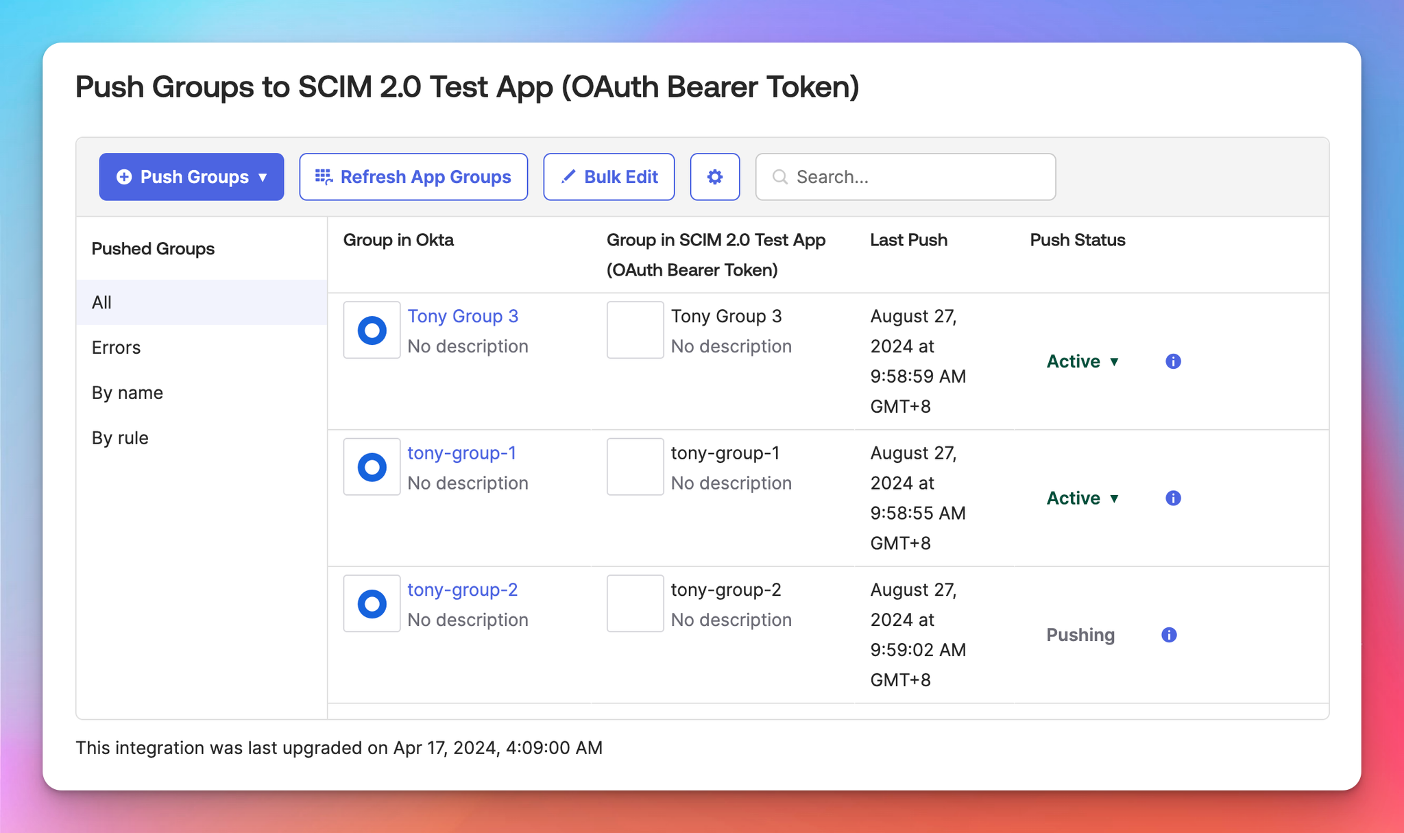
Task: Click the Last Push column header
Action: click(x=908, y=240)
